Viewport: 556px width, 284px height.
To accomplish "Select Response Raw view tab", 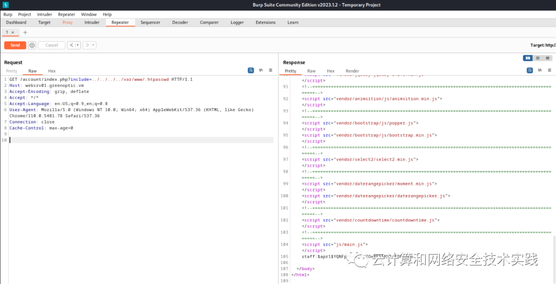I will (311, 71).
